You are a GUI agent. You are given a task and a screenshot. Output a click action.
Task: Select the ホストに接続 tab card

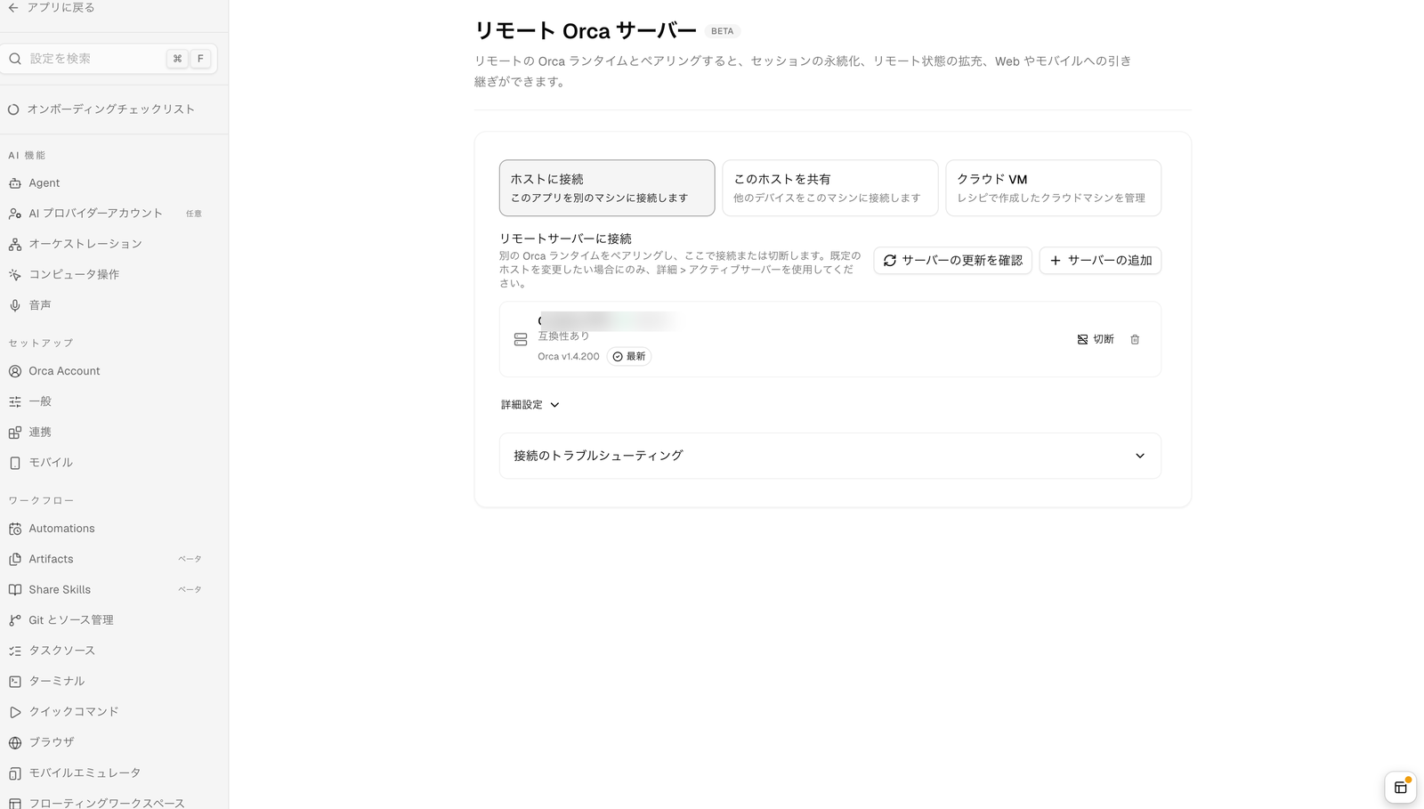click(x=607, y=188)
